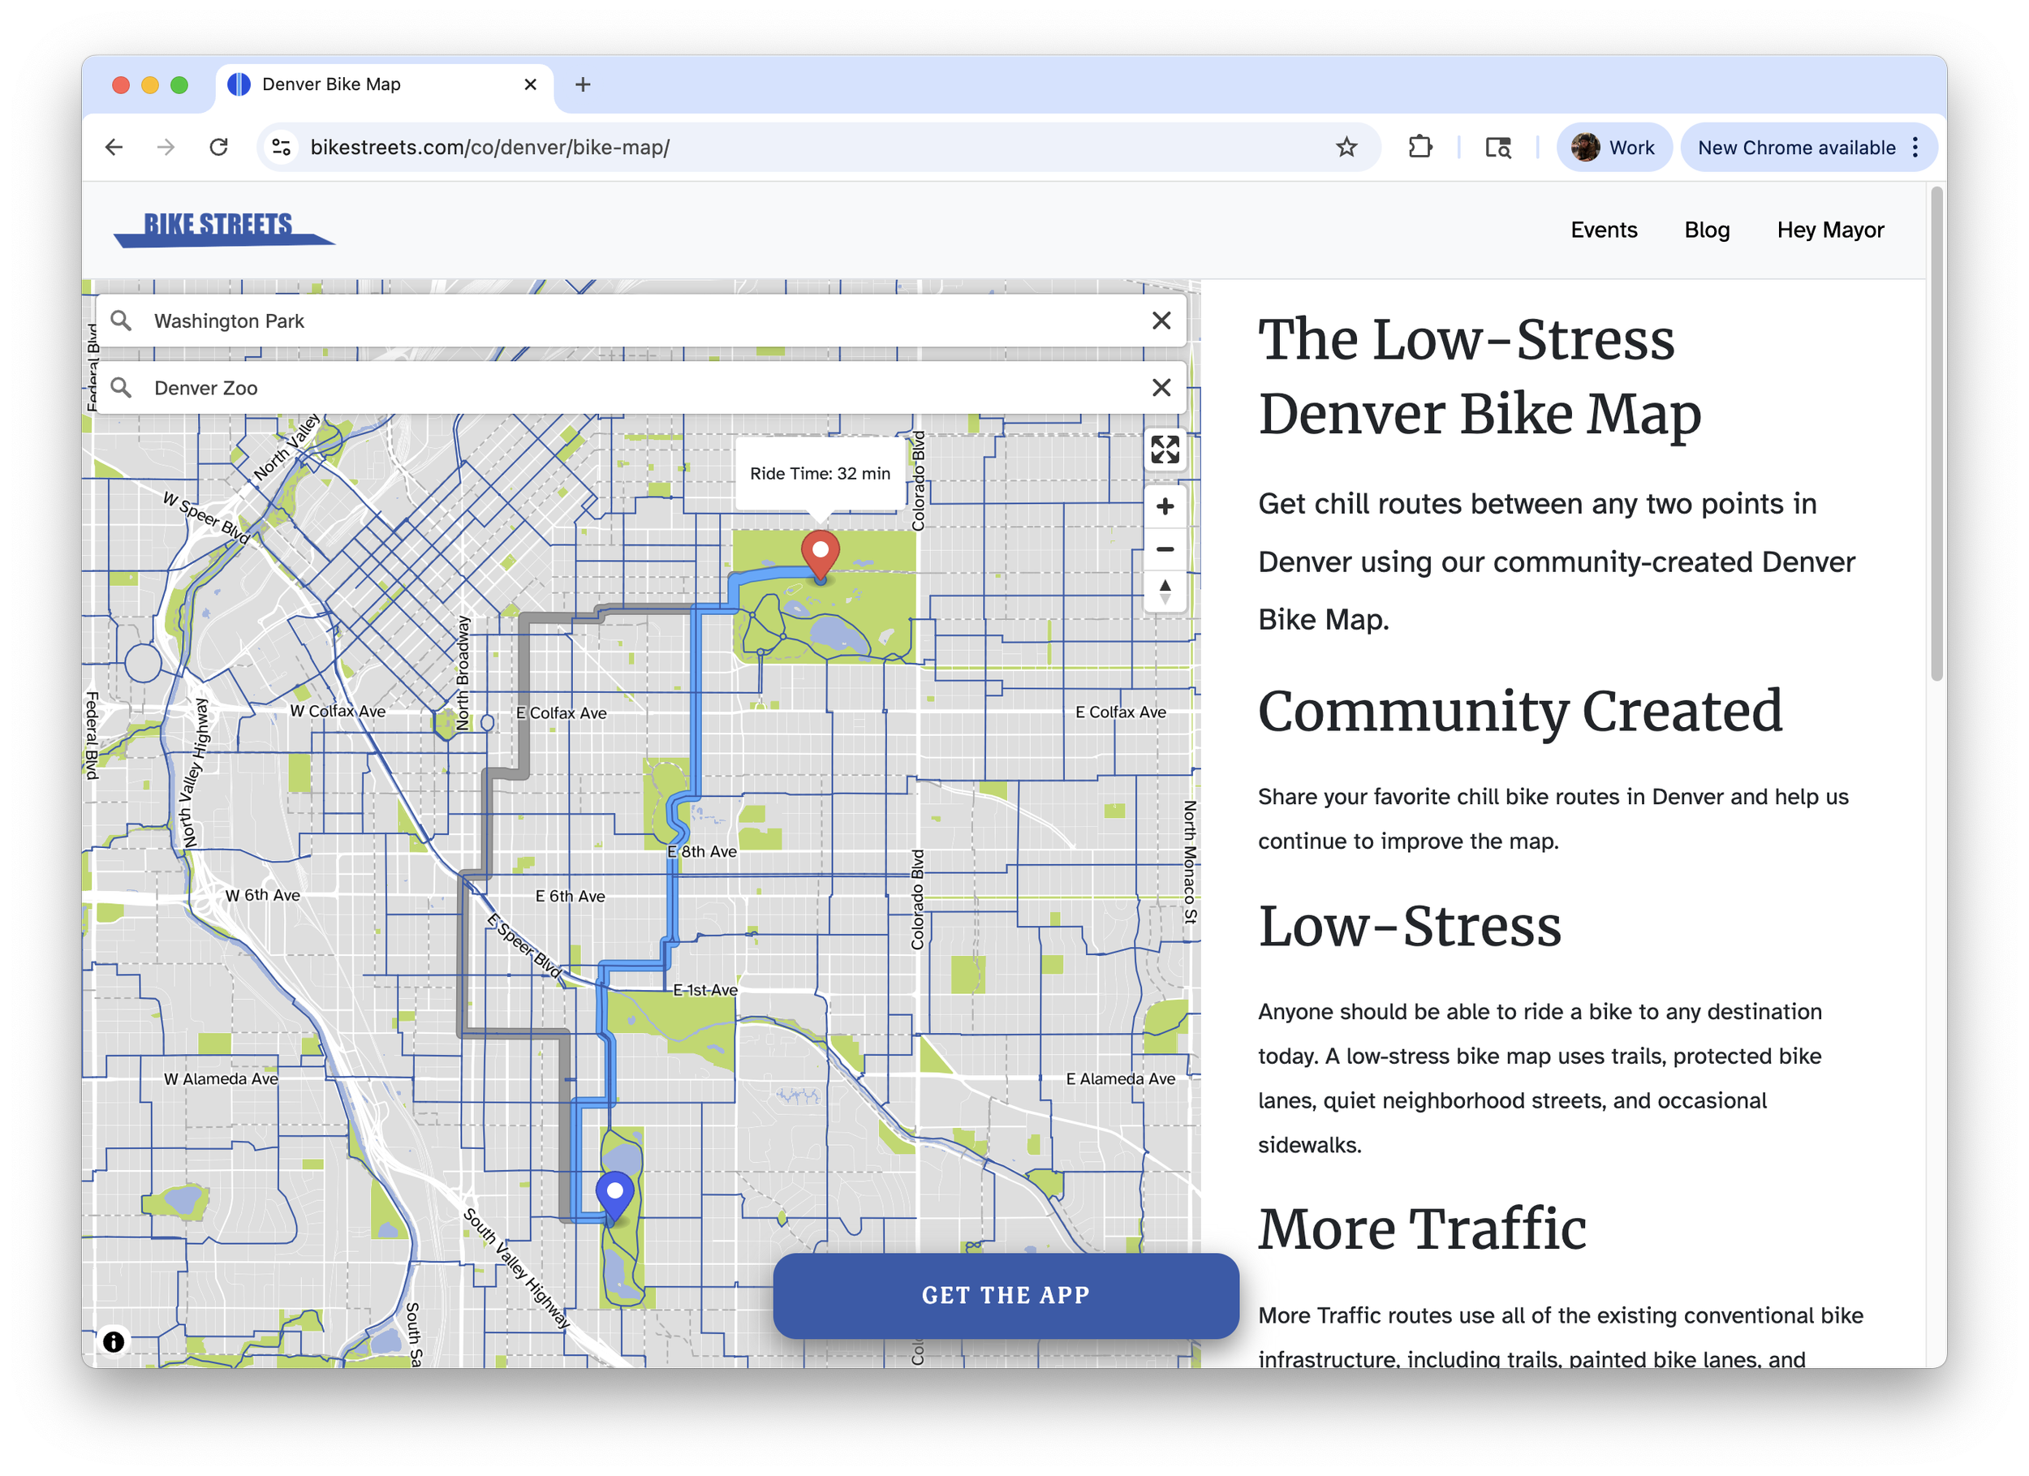The image size is (2029, 1476).
Task: Reload the Denver Bike Map page
Action: [218, 148]
